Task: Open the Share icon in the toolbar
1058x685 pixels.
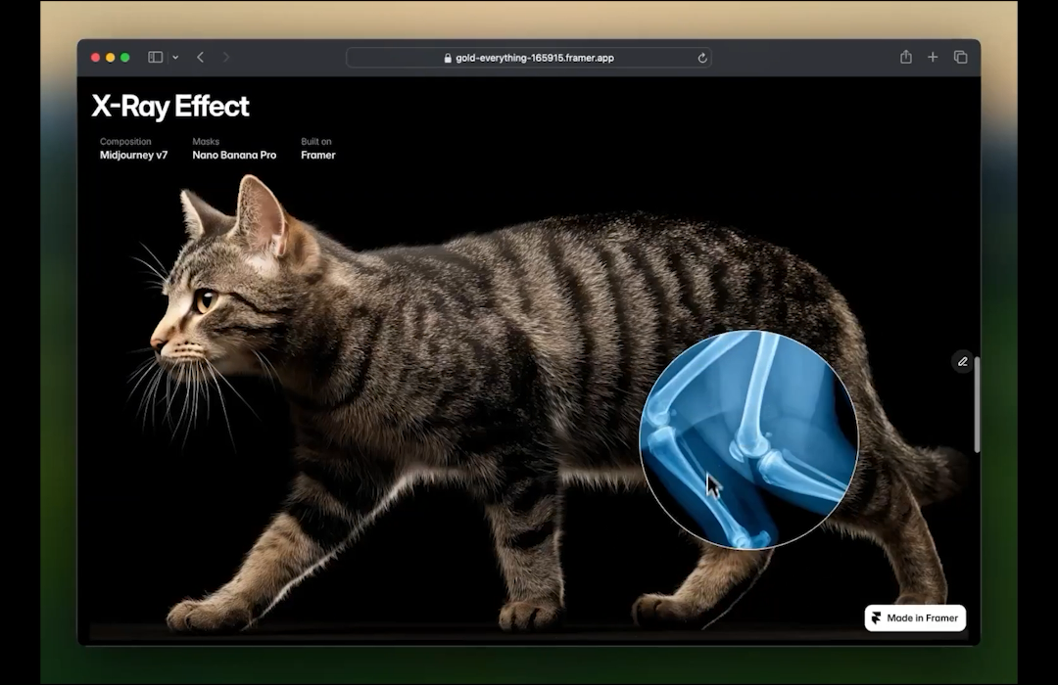Action: (906, 58)
